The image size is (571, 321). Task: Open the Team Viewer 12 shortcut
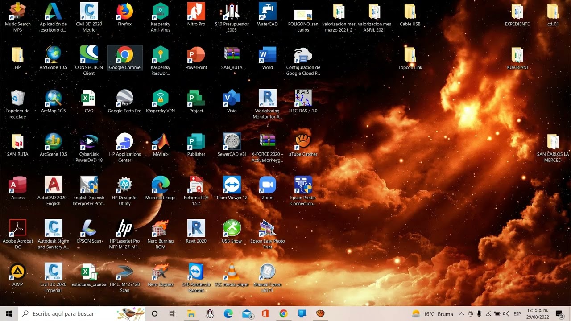click(232, 188)
